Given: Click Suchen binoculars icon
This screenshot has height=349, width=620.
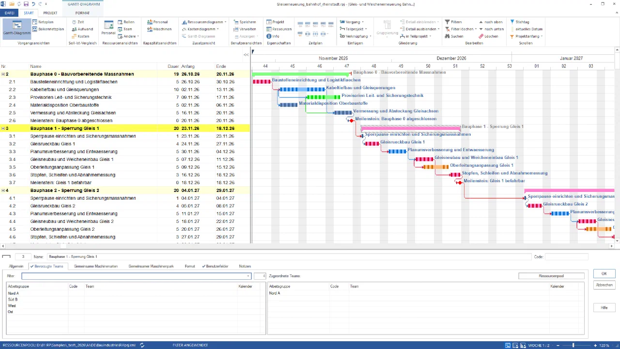Looking at the screenshot, I should click(x=447, y=36).
